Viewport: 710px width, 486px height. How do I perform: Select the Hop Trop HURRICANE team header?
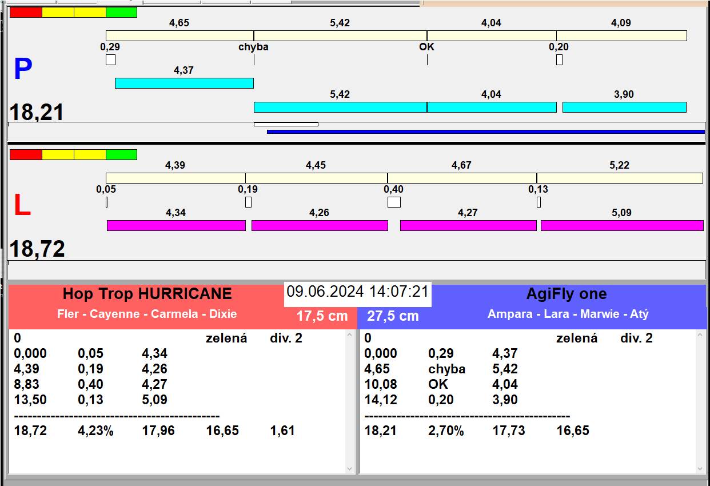[147, 294]
